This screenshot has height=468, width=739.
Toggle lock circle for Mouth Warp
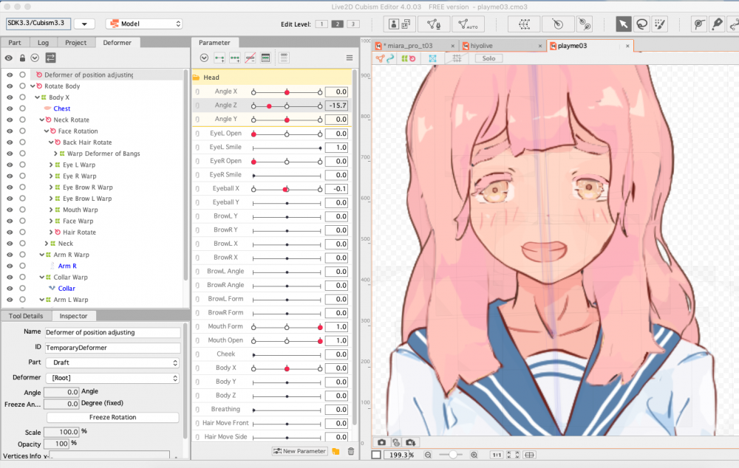point(23,210)
